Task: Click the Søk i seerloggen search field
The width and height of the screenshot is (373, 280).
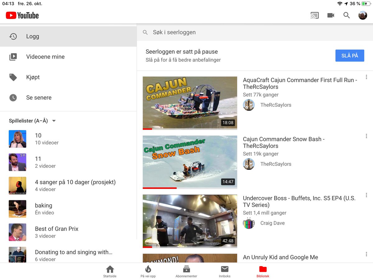Action: pos(255,32)
